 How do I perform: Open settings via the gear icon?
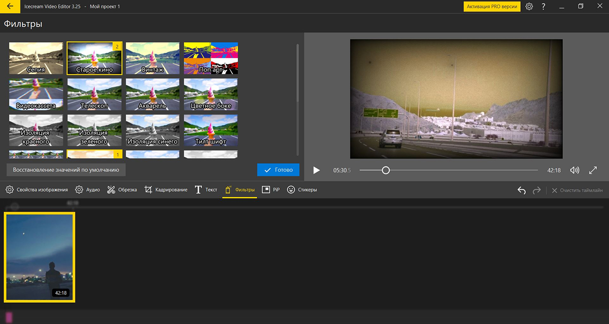[529, 7]
